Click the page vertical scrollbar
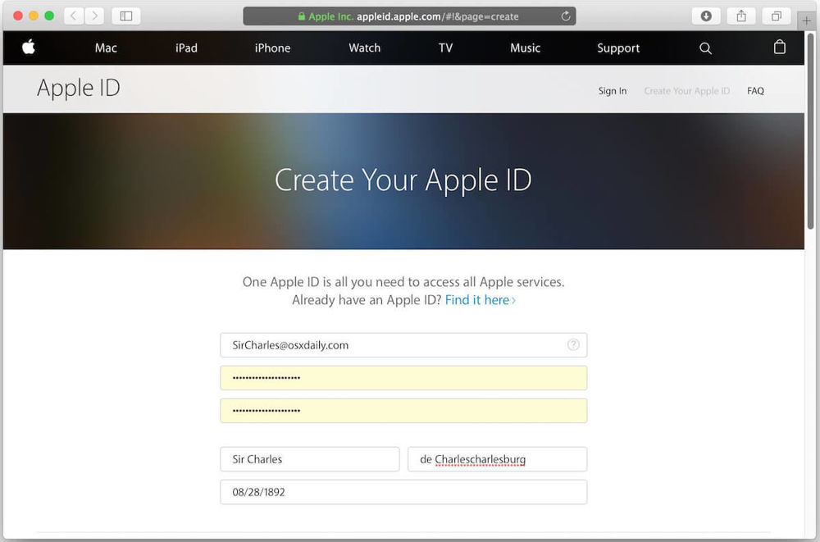 pos(811,131)
